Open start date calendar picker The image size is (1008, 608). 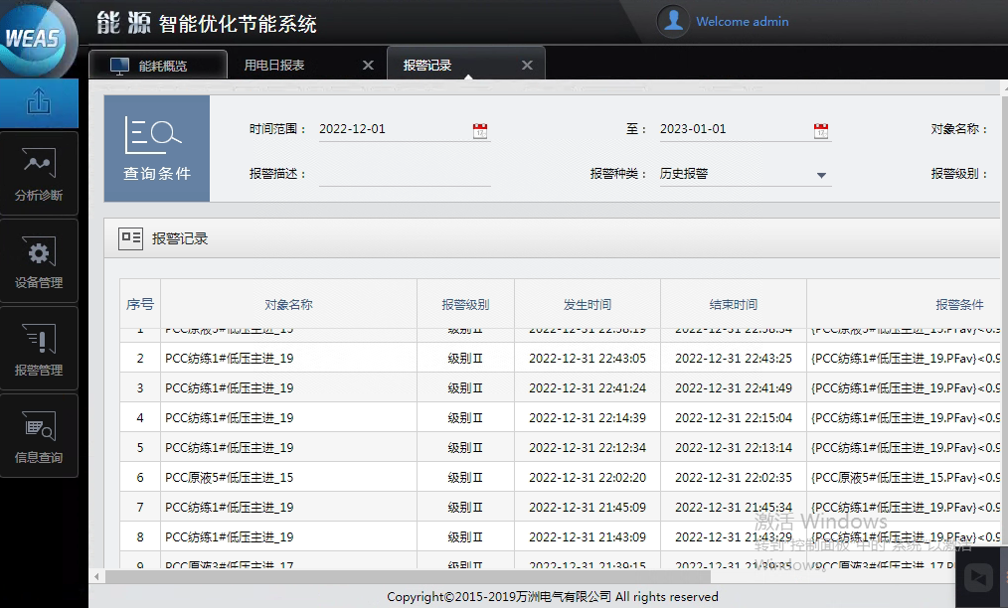coord(480,130)
